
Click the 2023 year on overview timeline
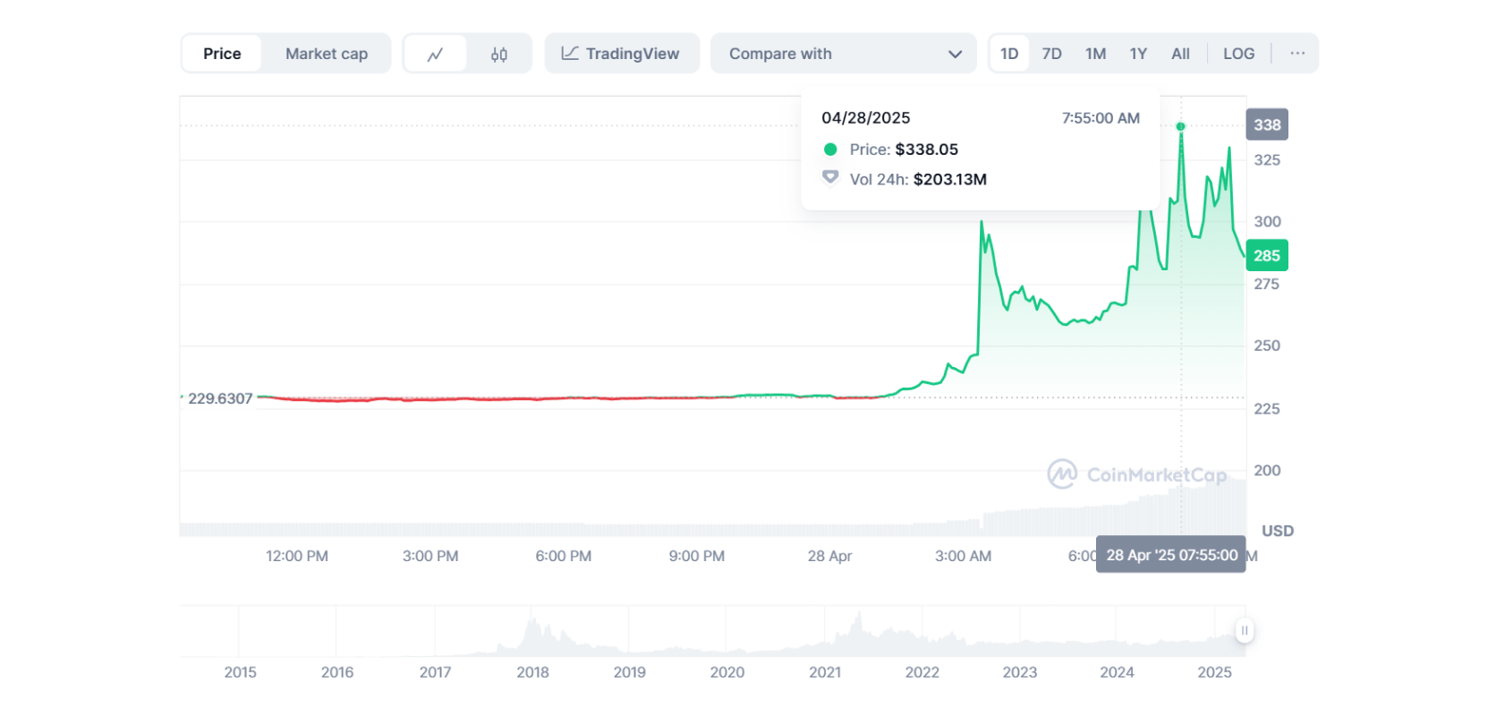point(1020,672)
